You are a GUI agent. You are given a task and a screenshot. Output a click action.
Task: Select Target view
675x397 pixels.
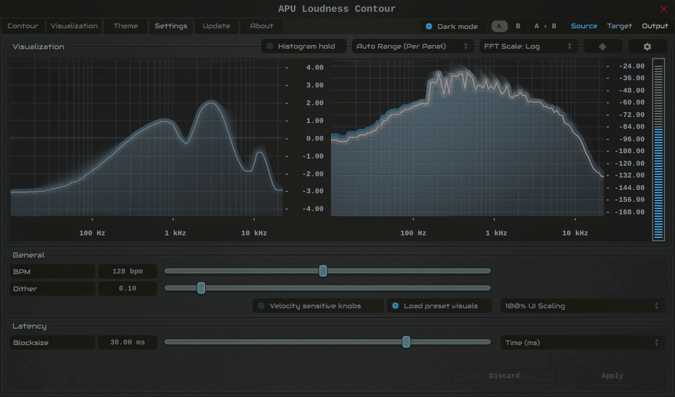point(620,26)
